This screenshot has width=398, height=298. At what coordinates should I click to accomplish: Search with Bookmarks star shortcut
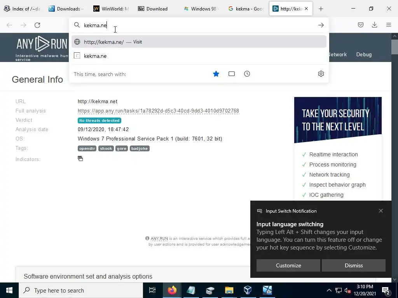click(216, 74)
